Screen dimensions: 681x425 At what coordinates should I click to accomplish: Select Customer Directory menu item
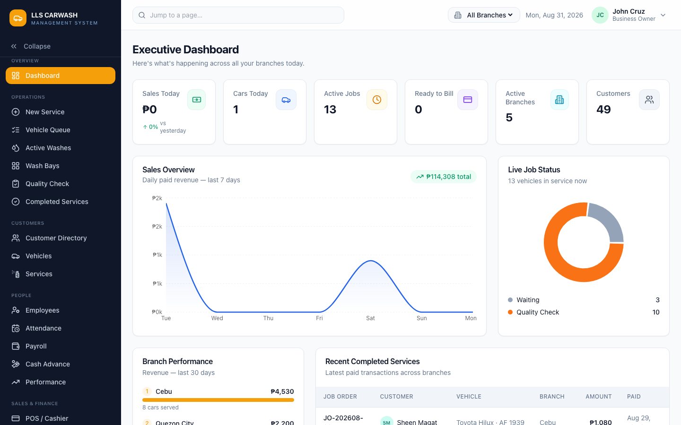[x=61, y=238]
